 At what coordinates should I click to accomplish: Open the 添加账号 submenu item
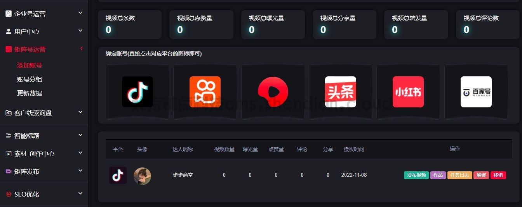30,66
